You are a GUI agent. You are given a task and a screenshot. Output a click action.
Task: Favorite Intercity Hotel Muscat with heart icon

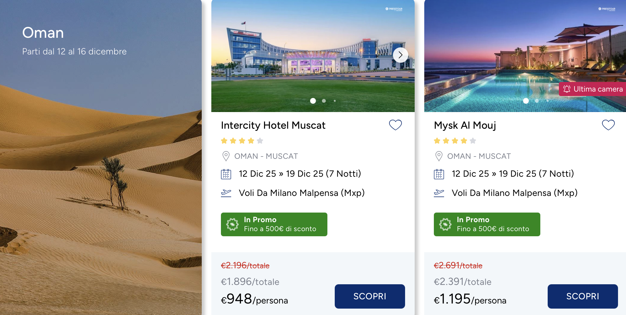(395, 125)
